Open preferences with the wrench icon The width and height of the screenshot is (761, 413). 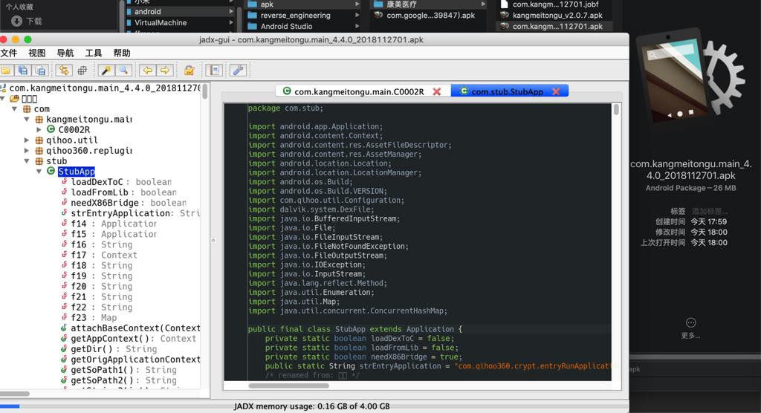click(238, 71)
